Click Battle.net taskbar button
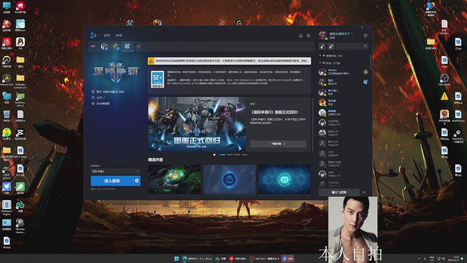 pyautogui.click(x=288, y=258)
